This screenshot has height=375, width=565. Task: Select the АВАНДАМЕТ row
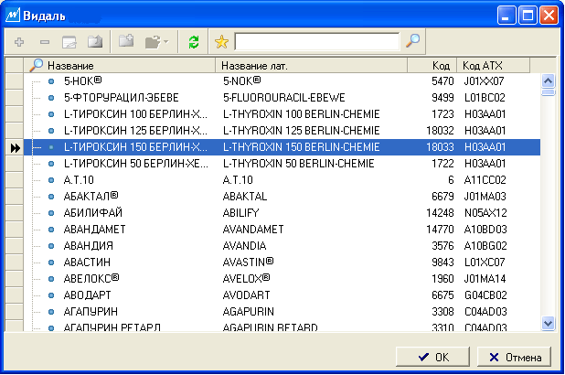click(282, 230)
